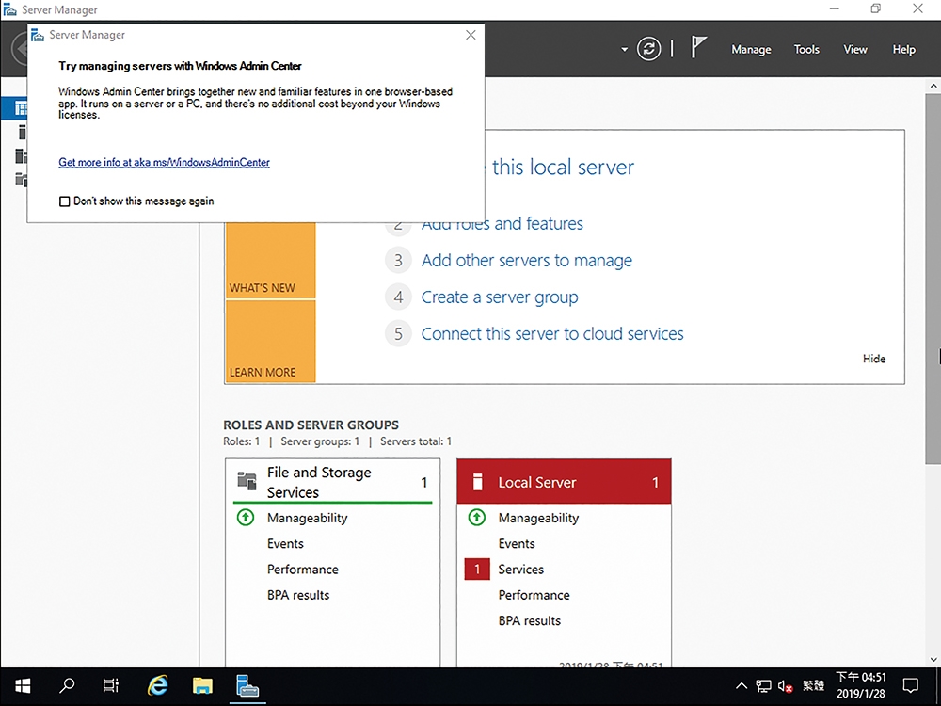Screen dimensions: 941x706
Task: Click the vertical scrollbar thumb
Action: 933,278
